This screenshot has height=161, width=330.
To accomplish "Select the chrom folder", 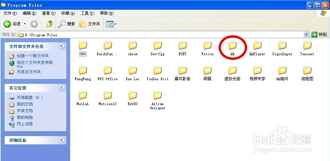I will pyautogui.click(x=133, y=49).
